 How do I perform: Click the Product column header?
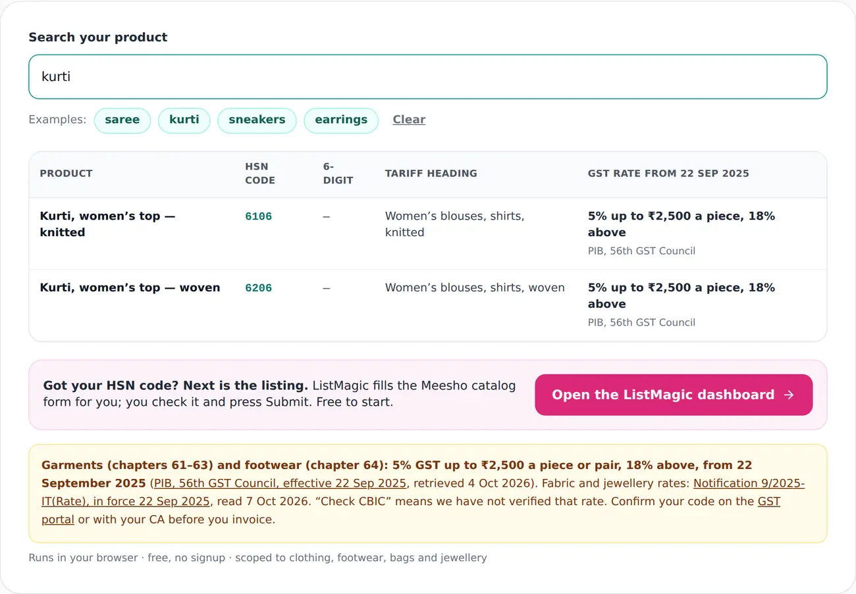66,174
